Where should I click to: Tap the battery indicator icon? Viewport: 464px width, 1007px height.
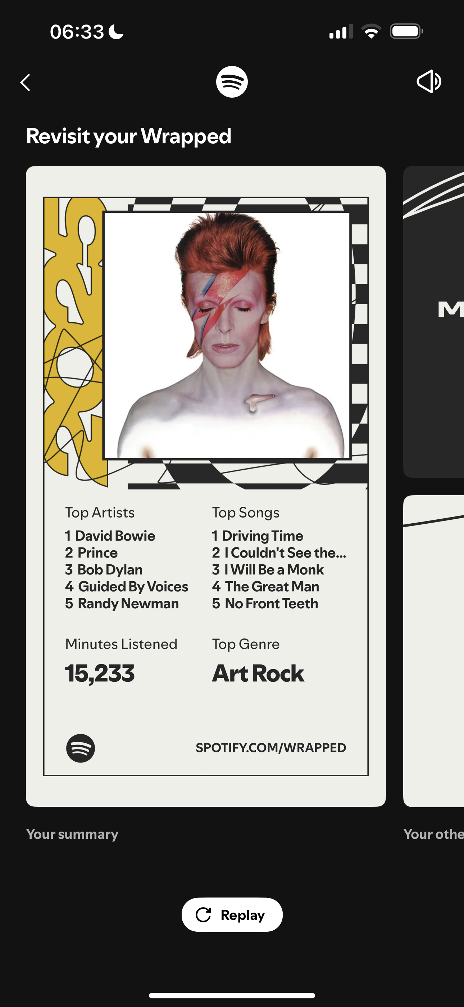point(406,31)
